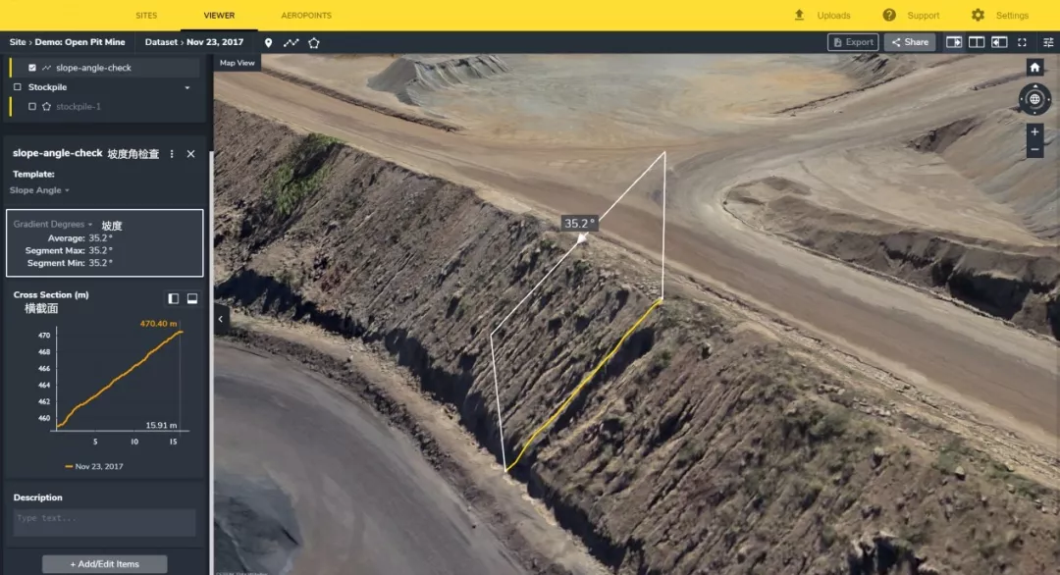Select the polyline measurement tool
Screen dimensions: 1060x575
tap(291, 43)
